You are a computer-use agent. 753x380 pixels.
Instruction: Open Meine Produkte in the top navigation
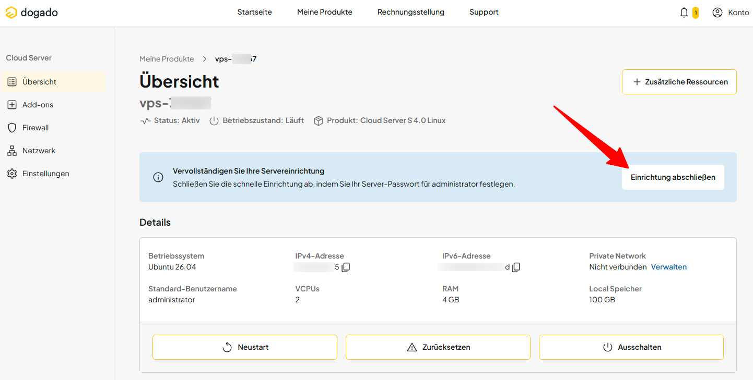coord(325,12)
